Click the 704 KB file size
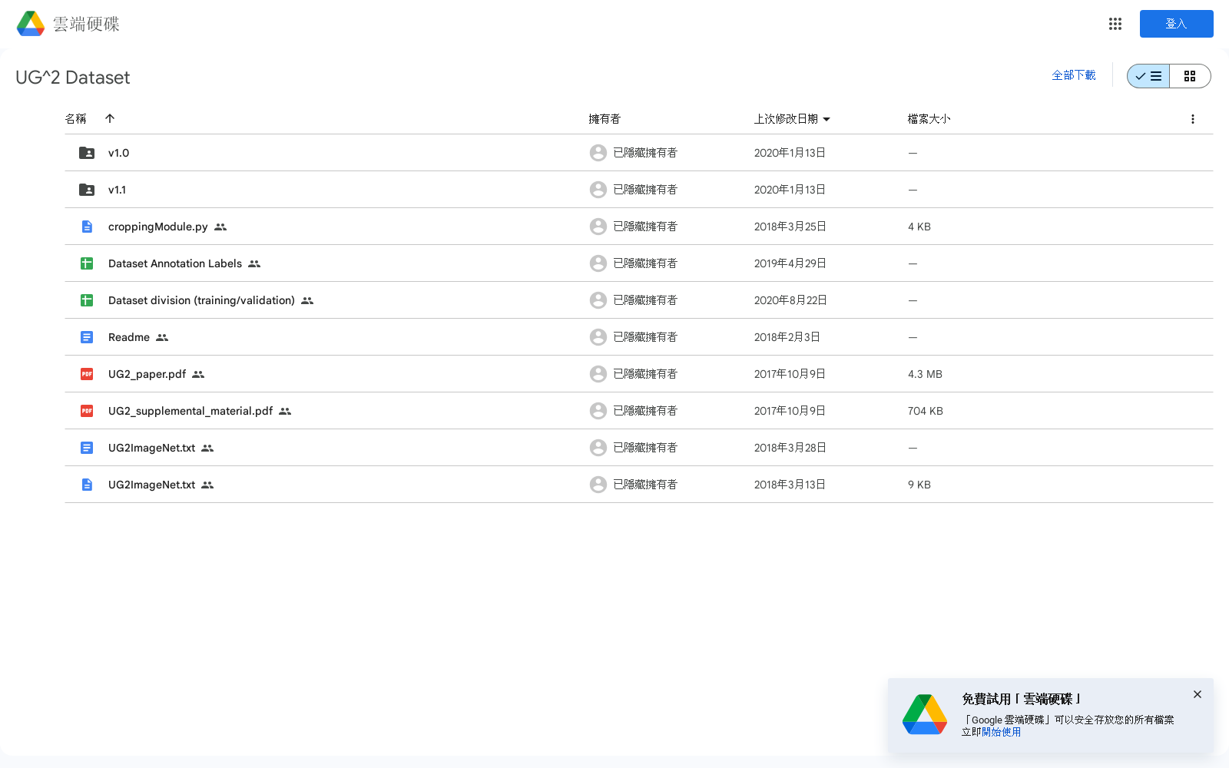The height and width of the screenshot is (768, 1229). pos(925,411)
